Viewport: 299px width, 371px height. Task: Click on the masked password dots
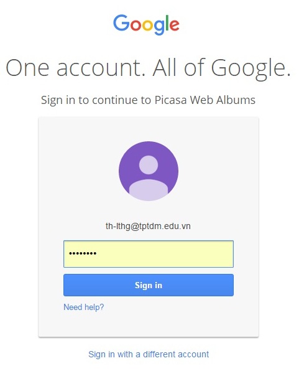coord(83,253)
